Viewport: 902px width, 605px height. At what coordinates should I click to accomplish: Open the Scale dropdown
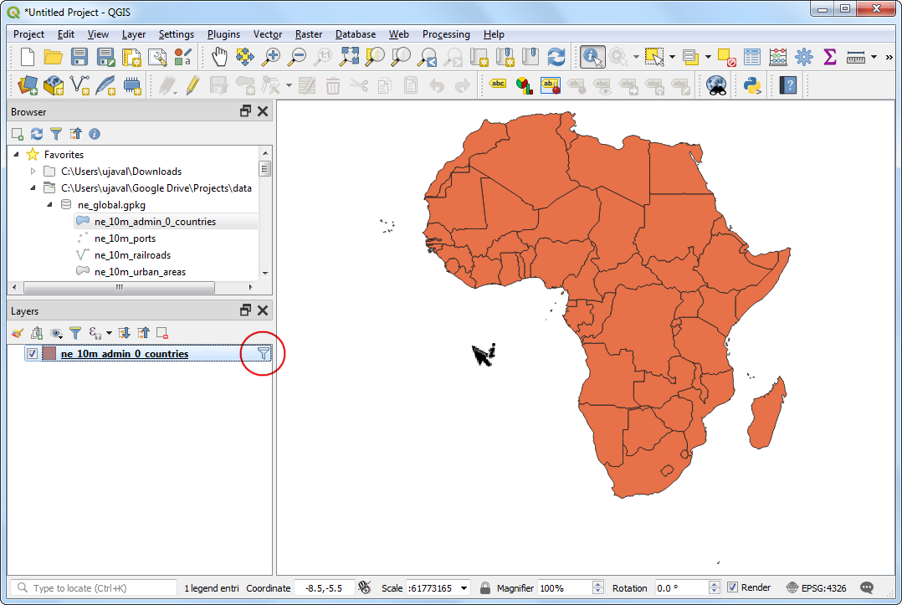pos(464,587)
